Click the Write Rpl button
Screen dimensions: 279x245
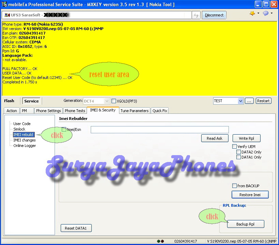(x=247, y=138)
